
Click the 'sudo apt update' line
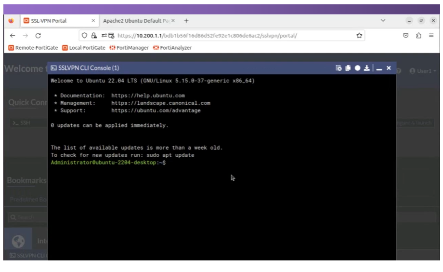122,155
